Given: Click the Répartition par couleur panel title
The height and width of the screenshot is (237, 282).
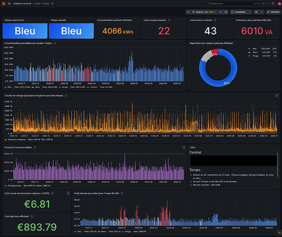Looking at the screenshot, I should tap(211, 43).
